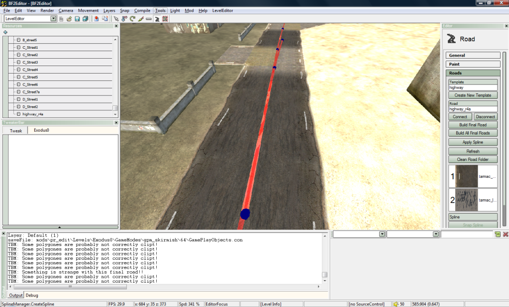Close the Output panel with its X

(x=3, y=233)
